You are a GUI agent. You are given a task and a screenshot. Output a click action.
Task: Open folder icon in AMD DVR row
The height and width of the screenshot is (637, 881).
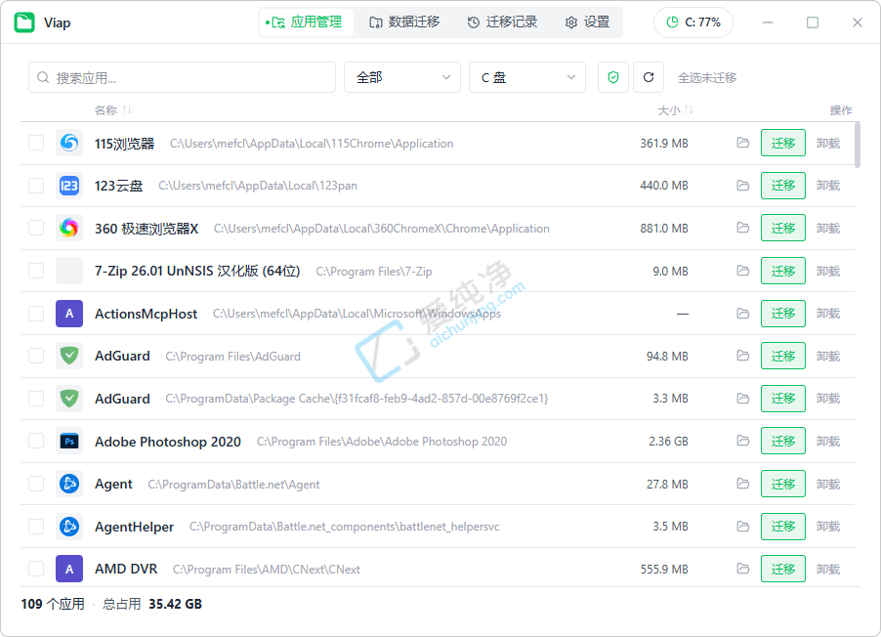[x=742, y=569]
